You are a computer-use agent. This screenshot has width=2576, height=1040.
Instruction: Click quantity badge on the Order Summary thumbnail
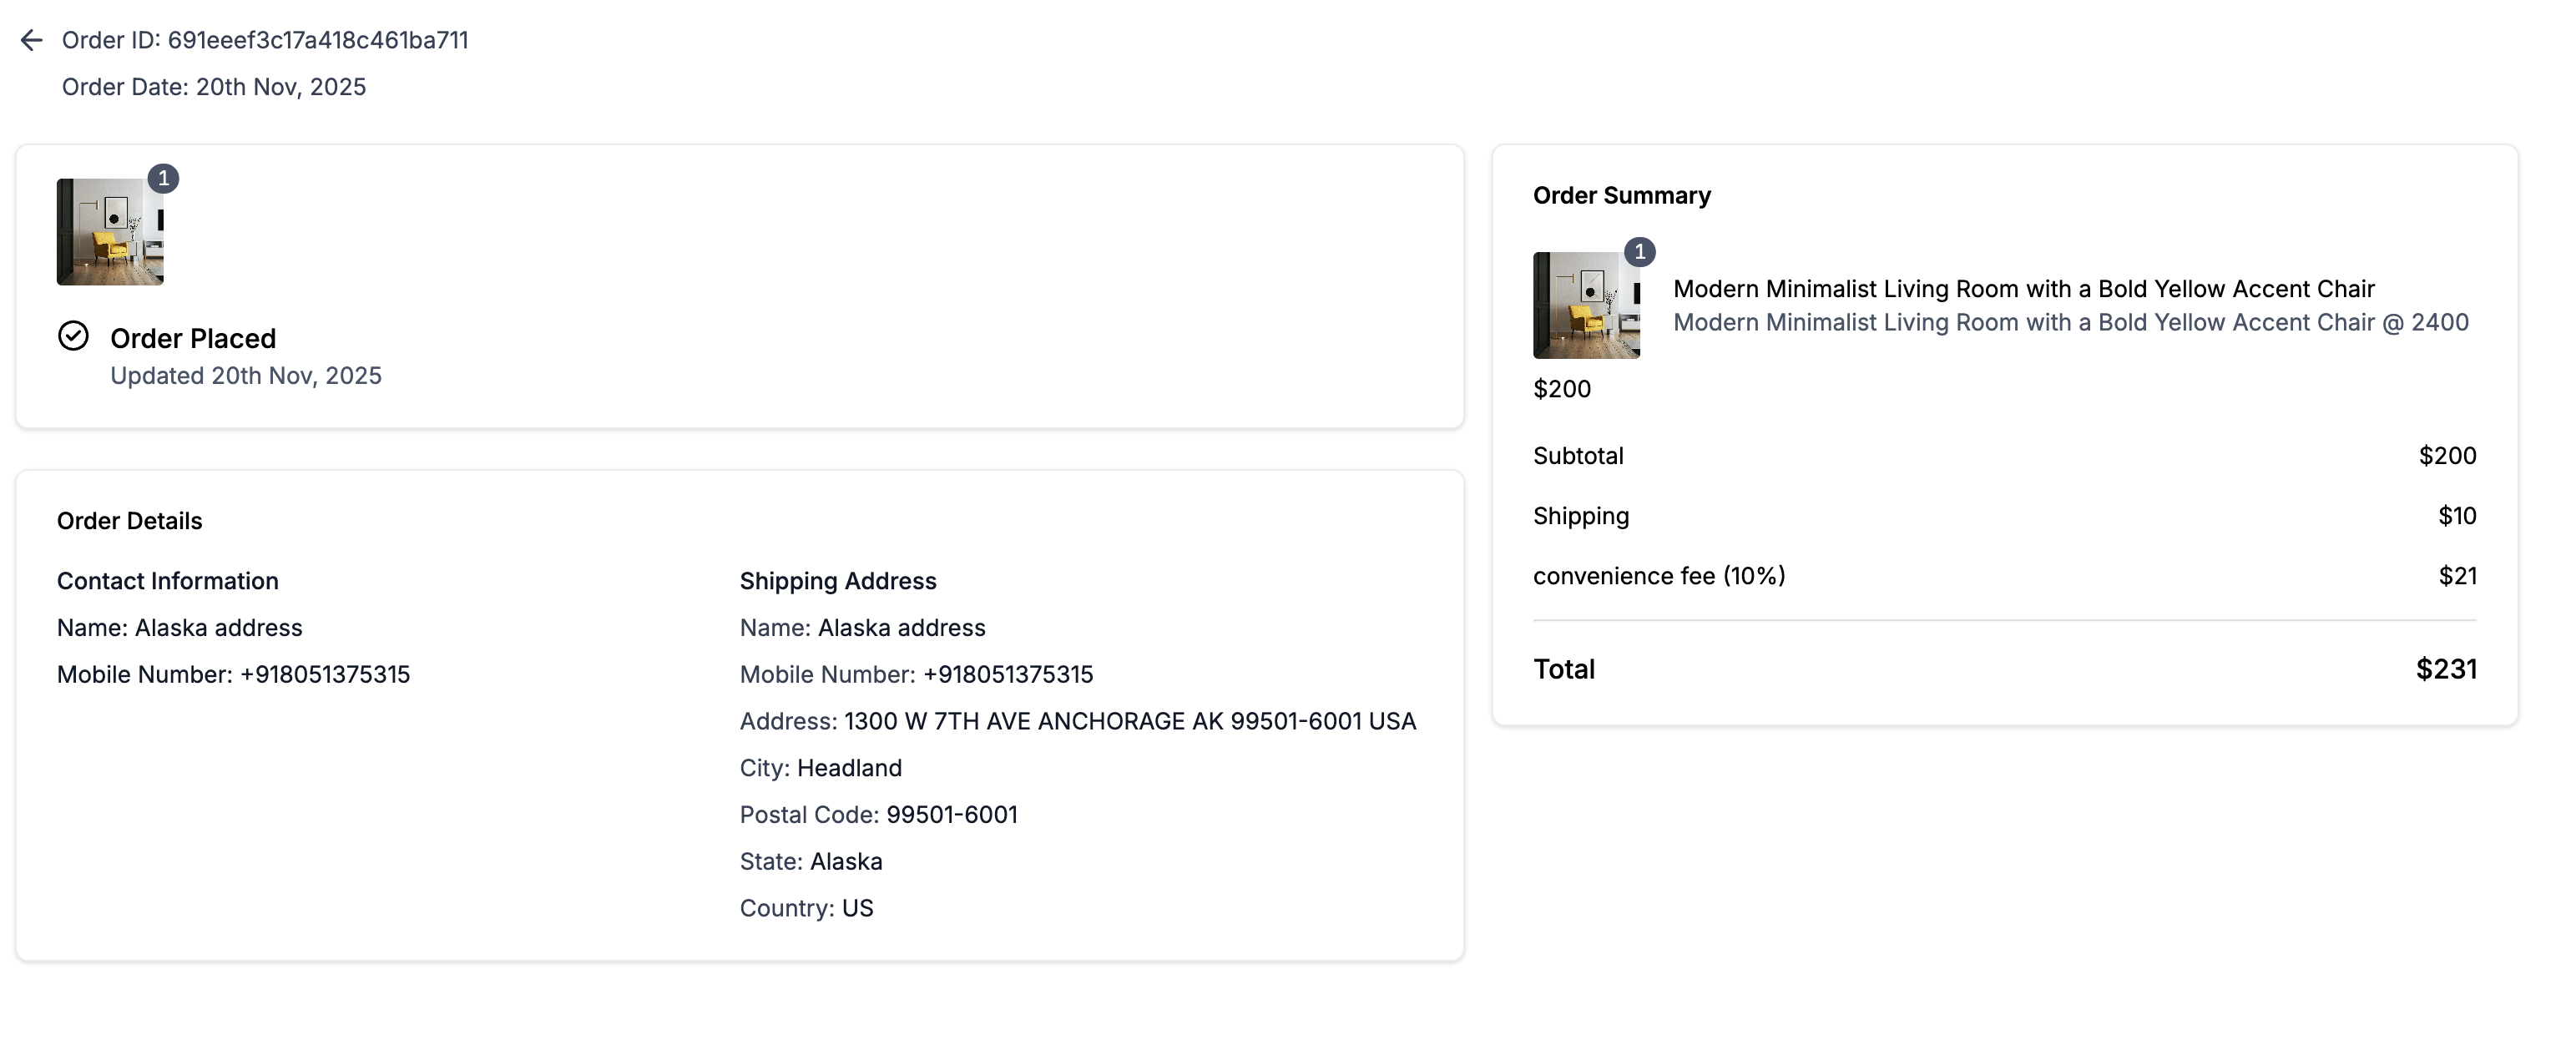coord(1639,252)
